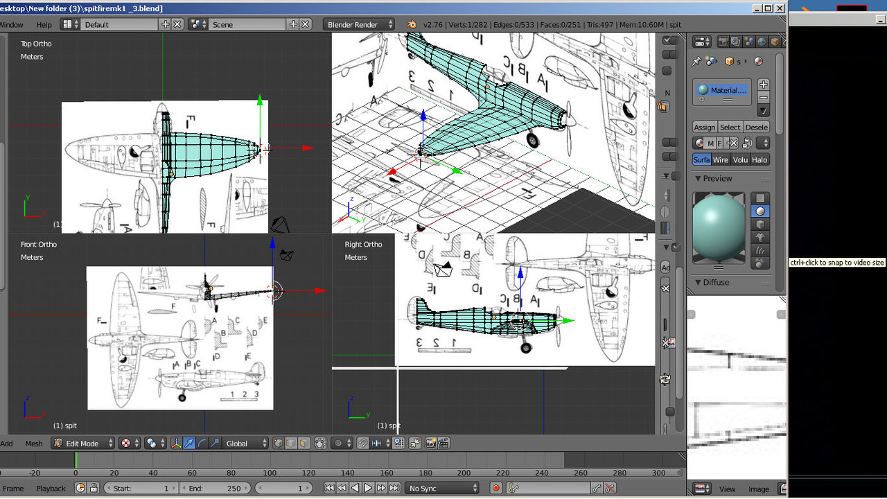Open the Help menu

point(44,24)
